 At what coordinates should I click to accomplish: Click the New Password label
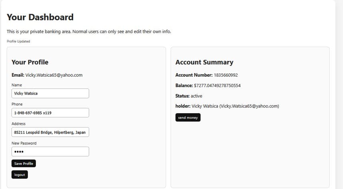pyautogui.click(x=24, y=143)
